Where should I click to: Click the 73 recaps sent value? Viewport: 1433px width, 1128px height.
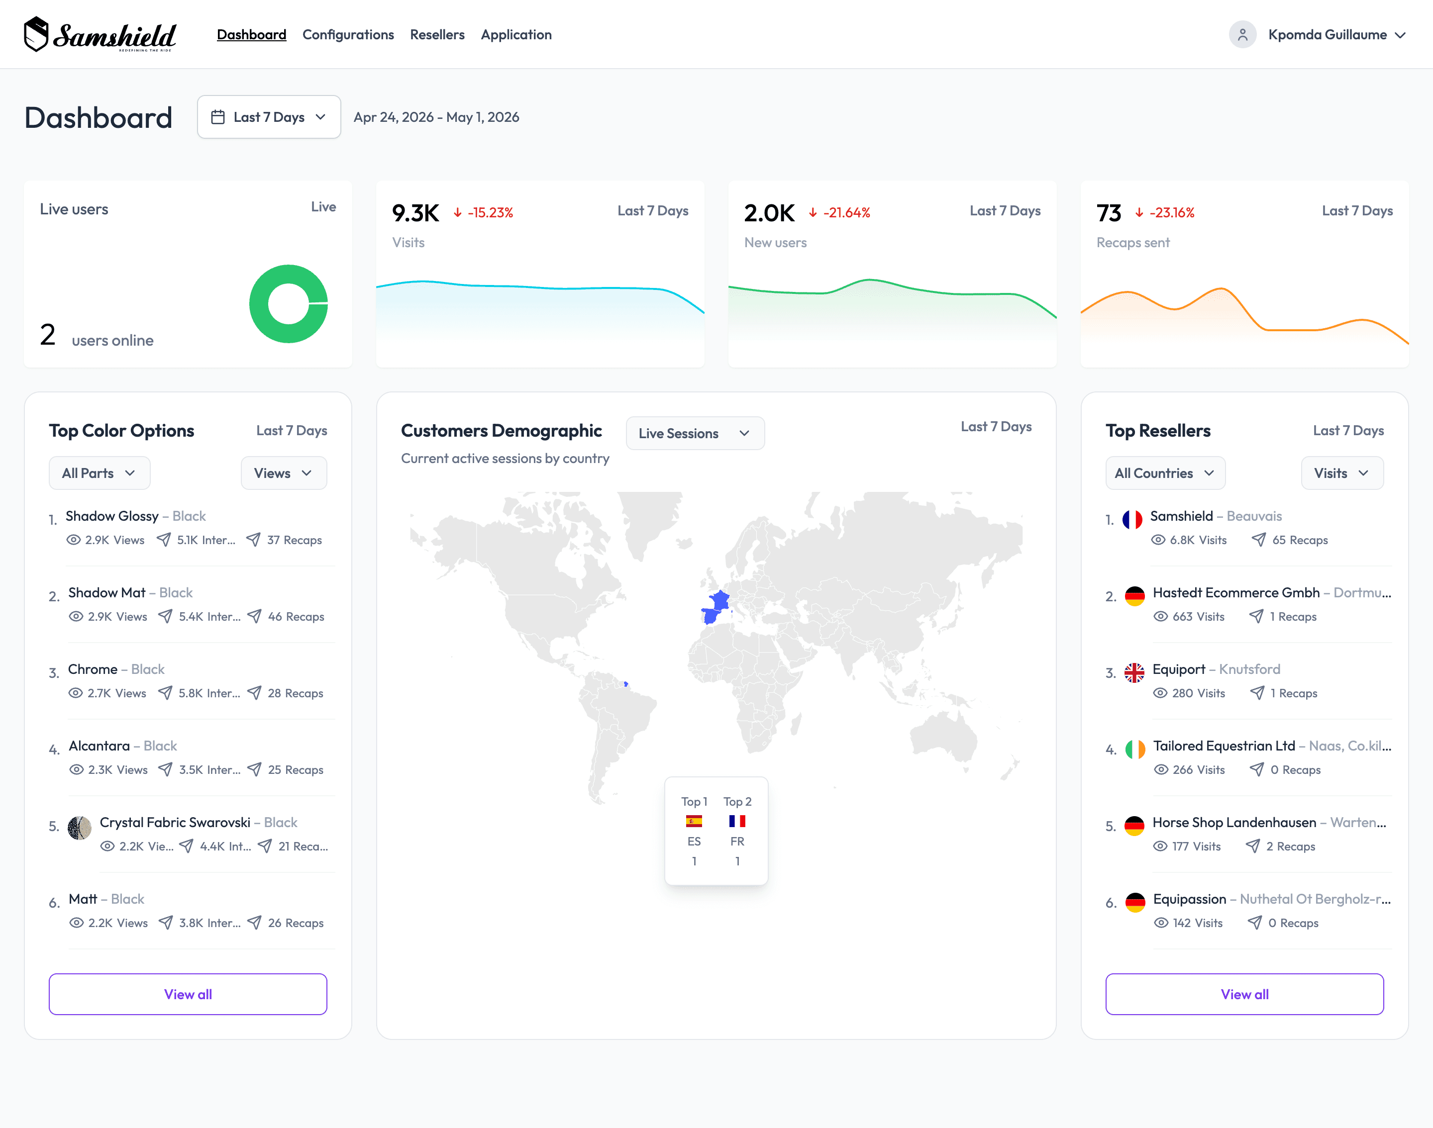(1109, 213)
